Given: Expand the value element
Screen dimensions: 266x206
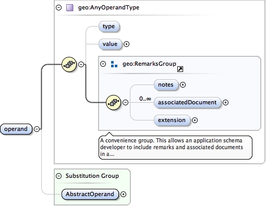Looking at the screenshot, I should [x=126, y=44].
